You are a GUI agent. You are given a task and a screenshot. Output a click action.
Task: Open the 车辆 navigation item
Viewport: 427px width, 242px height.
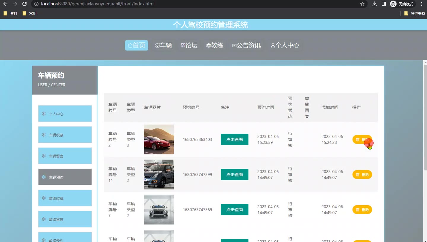[163, 45]
